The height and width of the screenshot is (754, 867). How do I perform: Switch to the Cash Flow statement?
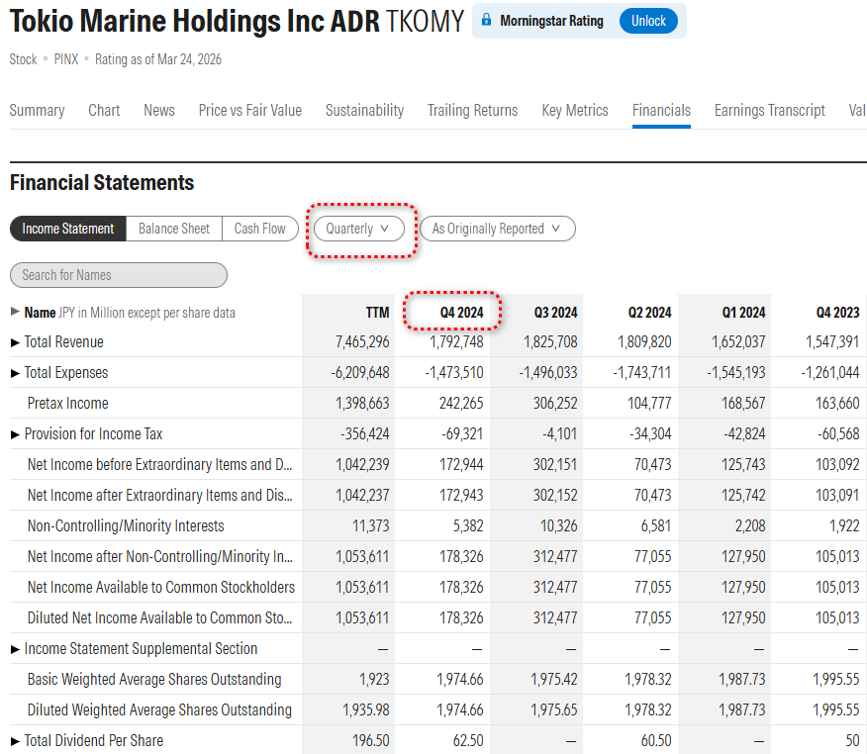click(x=259, y=229)
